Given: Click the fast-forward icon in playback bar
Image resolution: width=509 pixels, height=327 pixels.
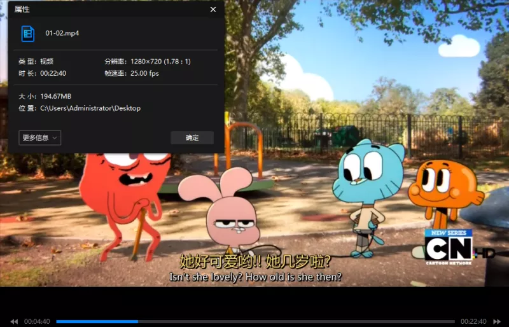Looking at the screenshot, I should [496, 322].
